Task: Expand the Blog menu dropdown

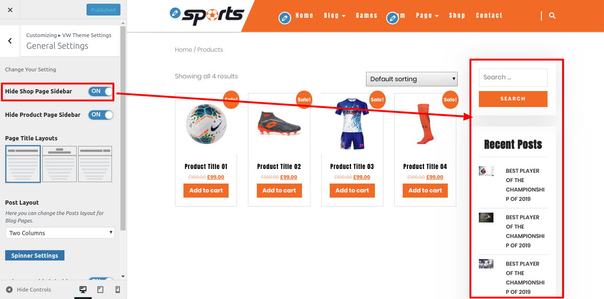Action: (x=334, y=15)
